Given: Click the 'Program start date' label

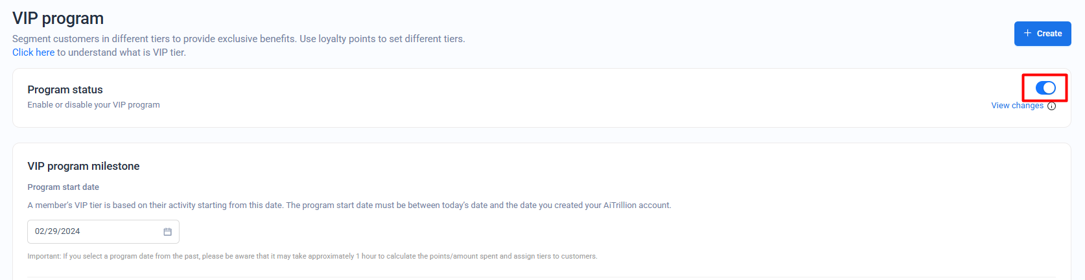Looking at the screenshot, I should point(63,187).
